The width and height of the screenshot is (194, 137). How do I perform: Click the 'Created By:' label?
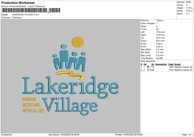(x=7, y=134)
